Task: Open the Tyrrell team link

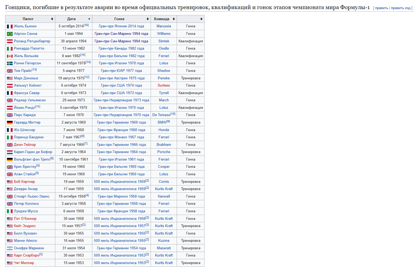Action: click(164, 93)
